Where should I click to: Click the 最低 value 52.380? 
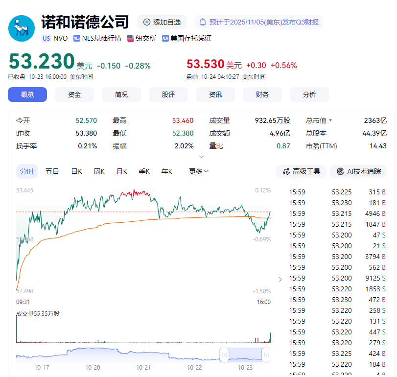[x=183, y=133]
